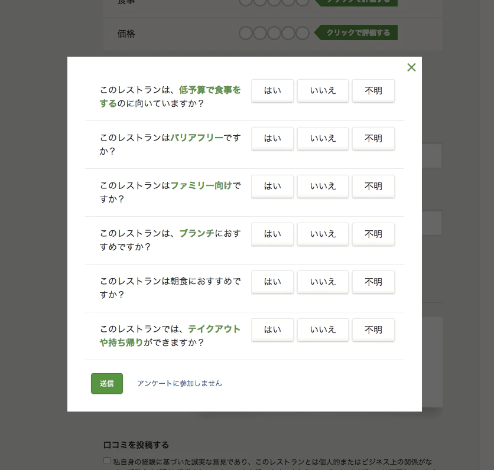Choose 不明 for the バリアフリー question
The width and height of the screenshot is (494, 470).
[x=373, y=139]
